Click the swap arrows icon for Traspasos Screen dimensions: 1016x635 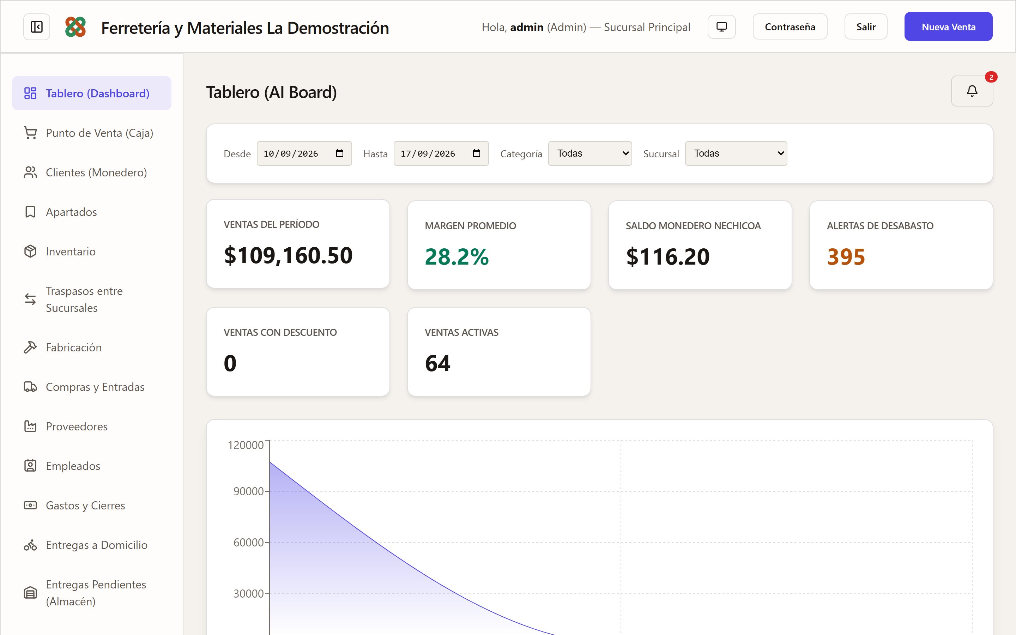coord(30,299)
